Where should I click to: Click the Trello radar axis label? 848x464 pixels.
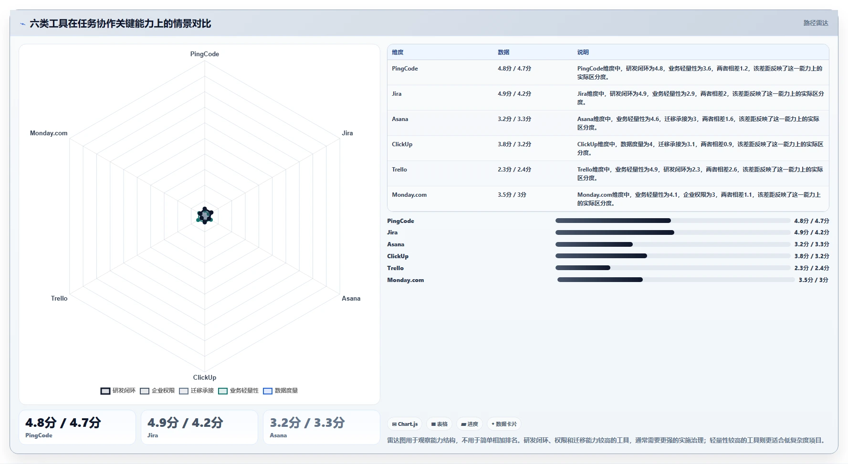(59, 298)
